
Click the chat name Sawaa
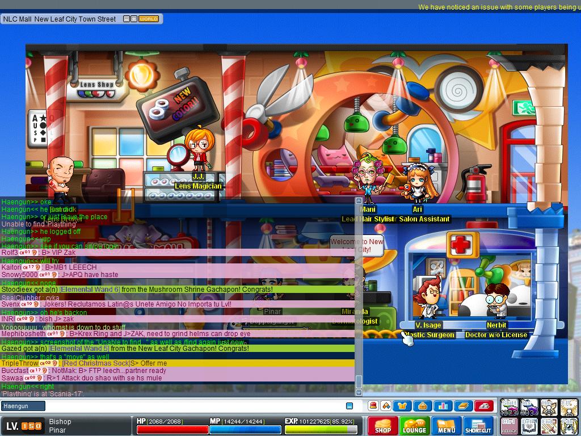click(12, 378)
